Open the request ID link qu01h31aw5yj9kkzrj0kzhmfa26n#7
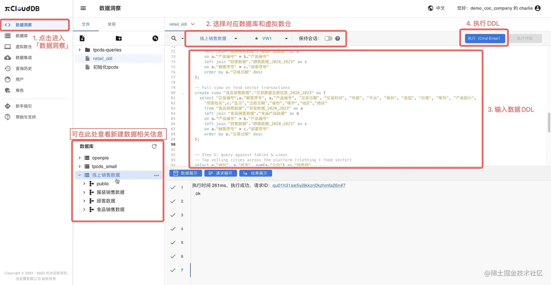Image resolution: width=551 pixels, height=285 pixels. pyautogui.click(x=309, y=186)
